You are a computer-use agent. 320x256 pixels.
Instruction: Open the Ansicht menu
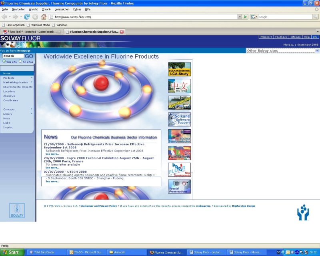(34, 9)
